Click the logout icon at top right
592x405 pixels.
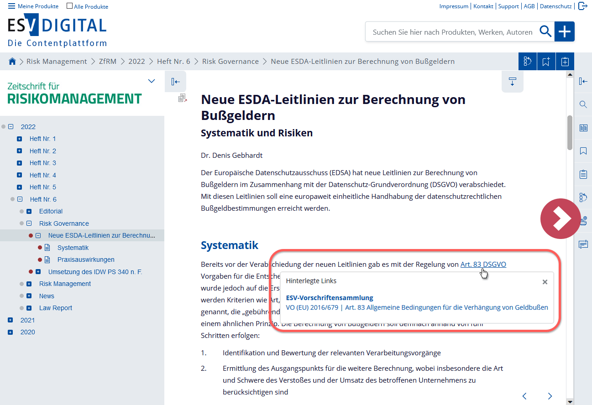pos(583,6)
